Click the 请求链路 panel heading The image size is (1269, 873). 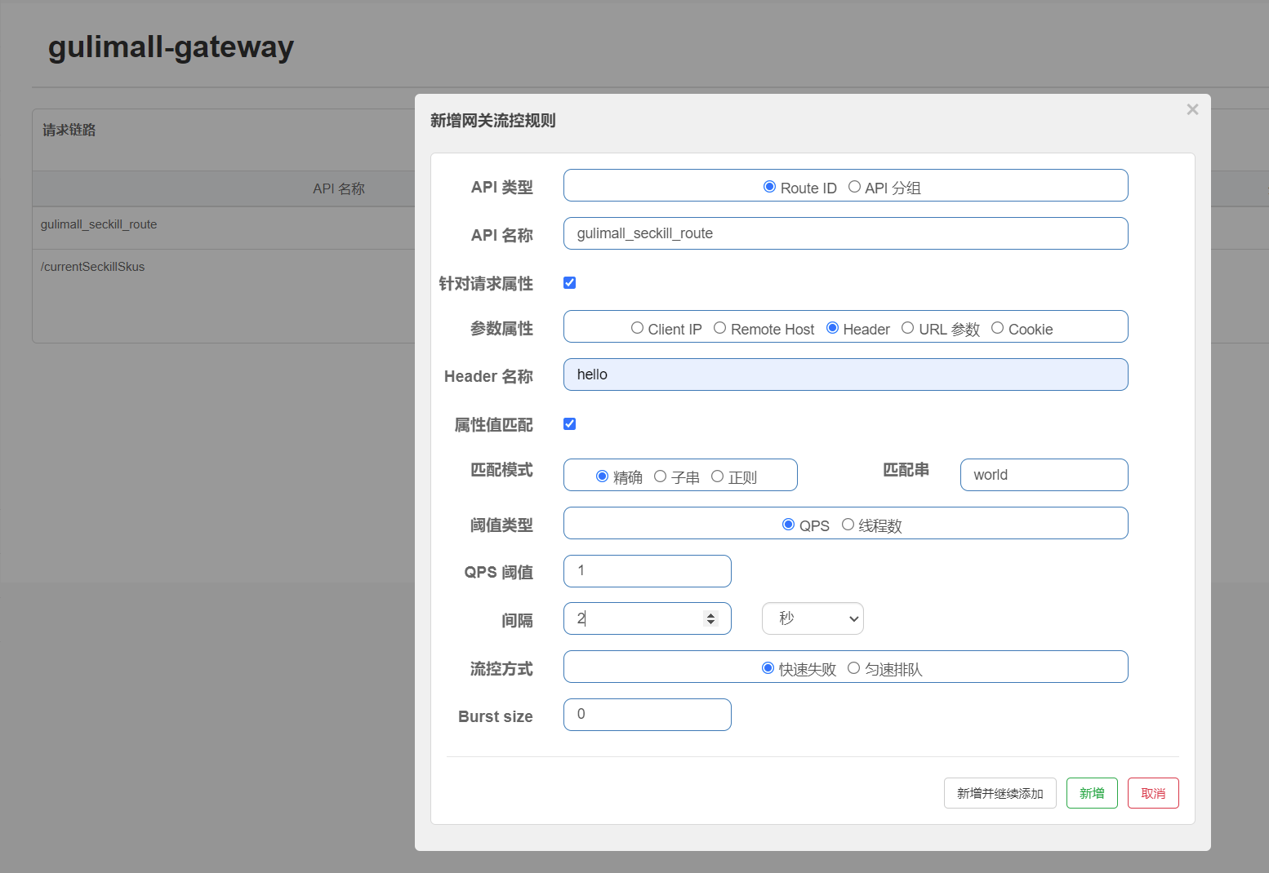69,130
